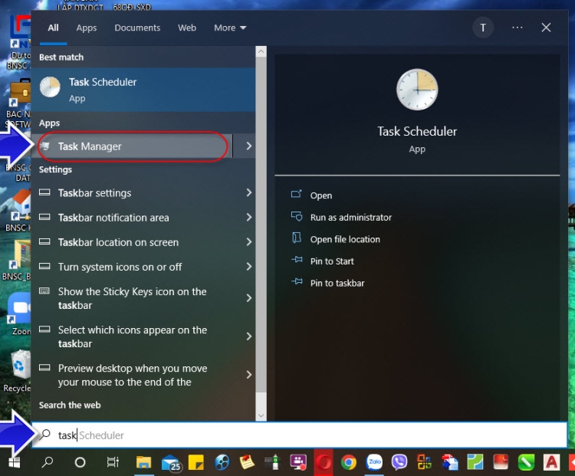Select Run as administrator for Task Scheduler
Screen dimensions: 575x476
click(350, 218)
